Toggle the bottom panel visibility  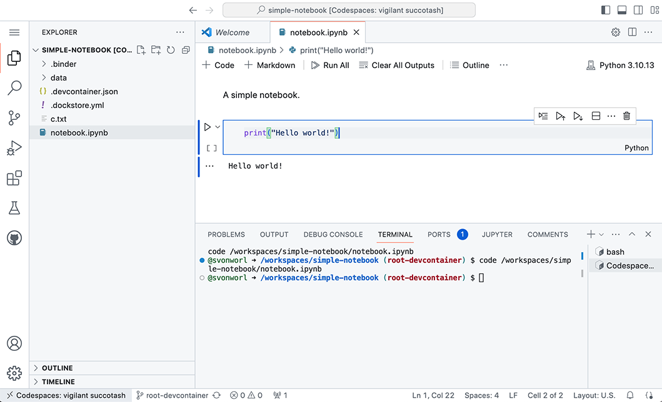point(621,9)
